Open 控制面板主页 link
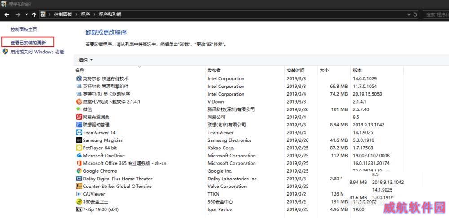The height and width of the screenshot is (218, 449). tap(24, 30)
